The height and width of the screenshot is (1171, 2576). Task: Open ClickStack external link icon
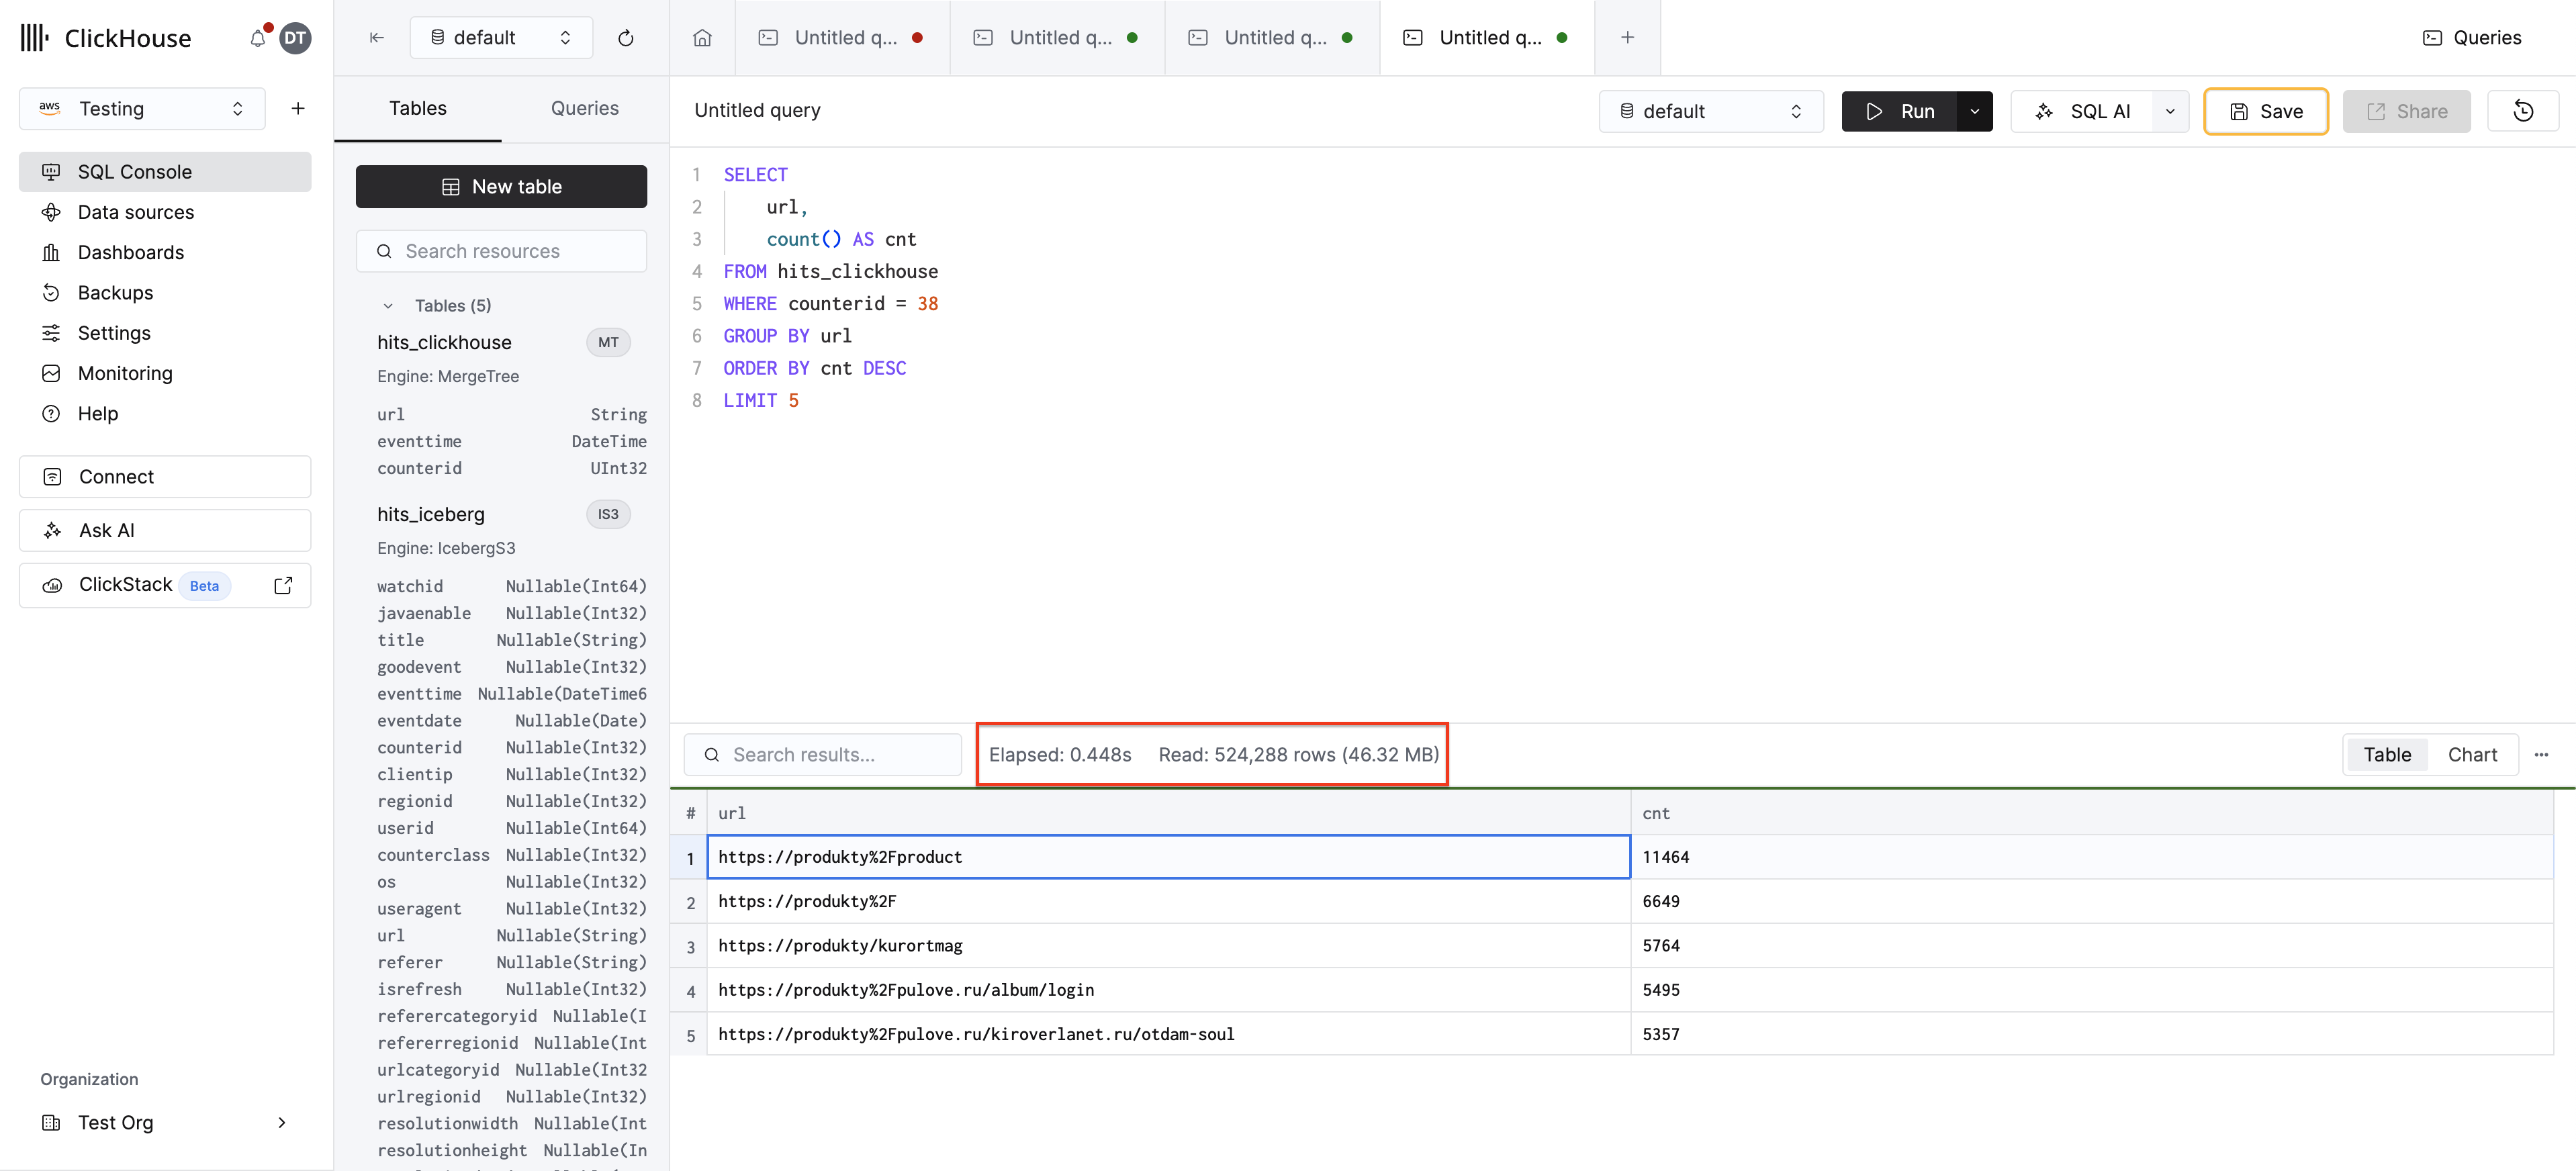pyautogui.click(x=283, y=585)
